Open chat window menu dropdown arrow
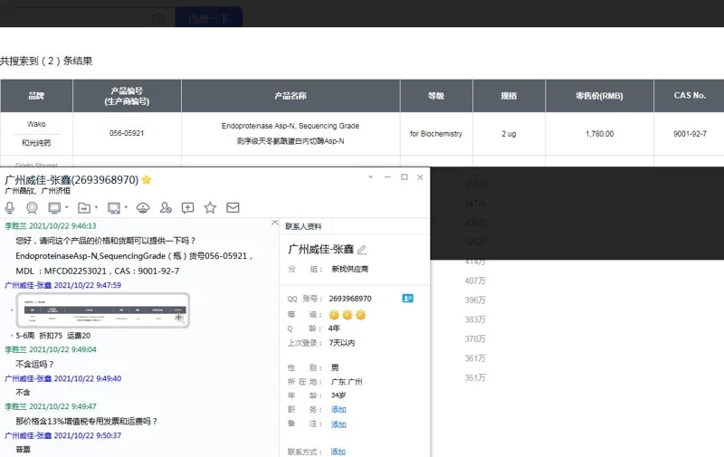 (x=370, y=177)
